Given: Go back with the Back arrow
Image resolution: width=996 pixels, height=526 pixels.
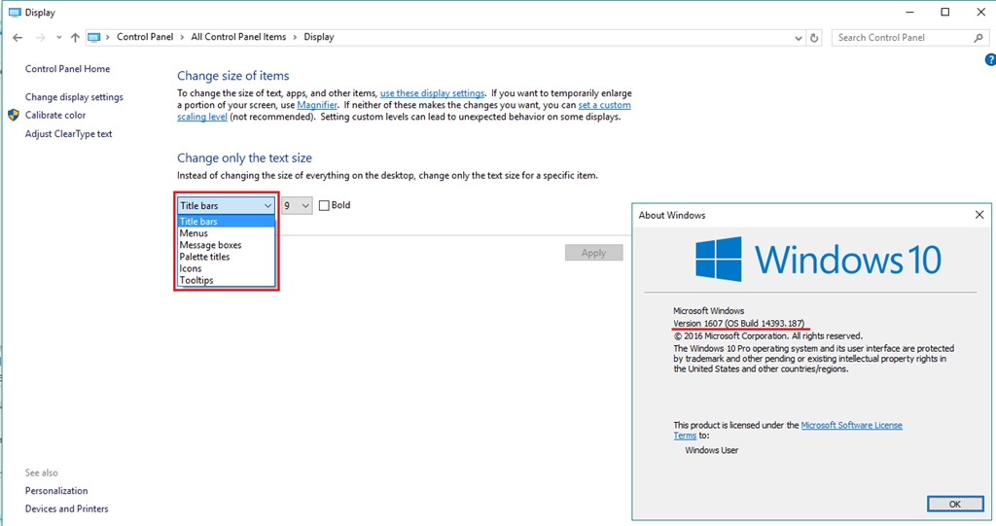Looking at the screenshot, I should point(18,38).
